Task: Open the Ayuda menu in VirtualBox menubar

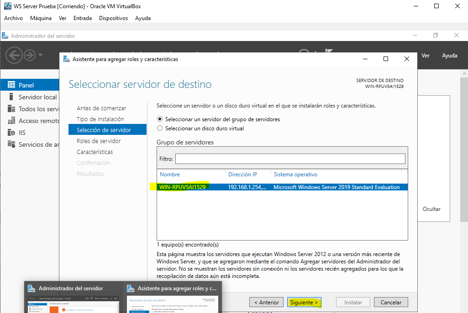Action: click(x=142, y=18)
